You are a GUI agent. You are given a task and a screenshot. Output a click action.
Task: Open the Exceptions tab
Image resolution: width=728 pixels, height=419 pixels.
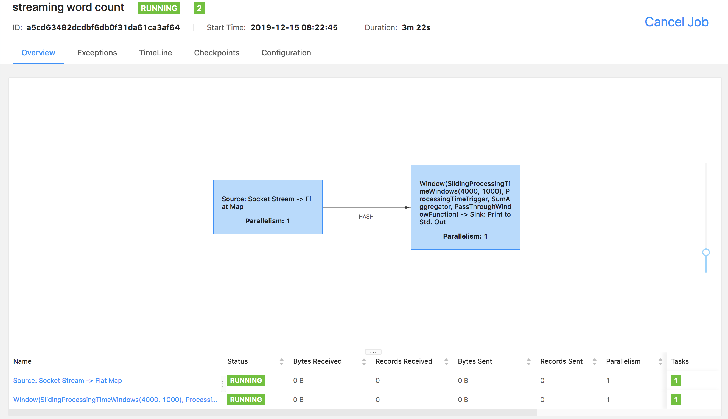click(97, 53)
